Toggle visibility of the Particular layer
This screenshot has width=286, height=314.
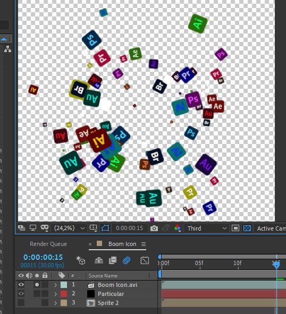pos(21,294)
